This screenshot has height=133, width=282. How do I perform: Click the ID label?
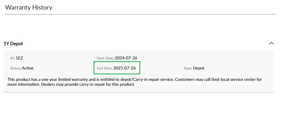[x=12, y=58]
